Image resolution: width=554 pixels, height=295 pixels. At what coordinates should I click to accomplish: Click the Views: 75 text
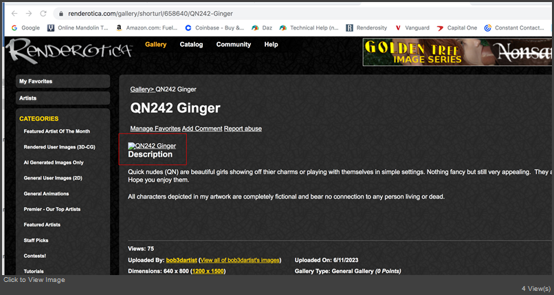141,249
